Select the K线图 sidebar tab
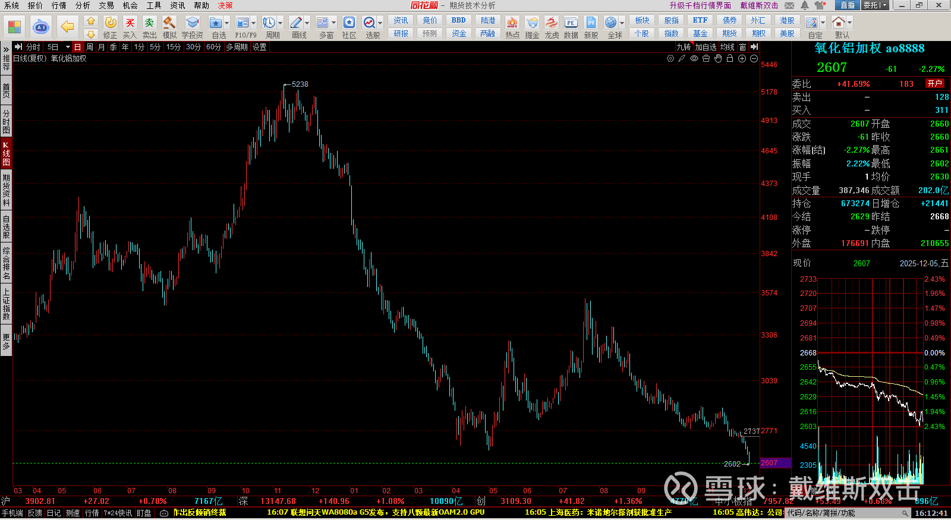The image size is (951, 520). coord(6,153)
